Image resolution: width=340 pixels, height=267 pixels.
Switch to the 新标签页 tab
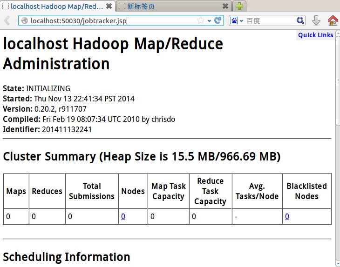[174, 6]
